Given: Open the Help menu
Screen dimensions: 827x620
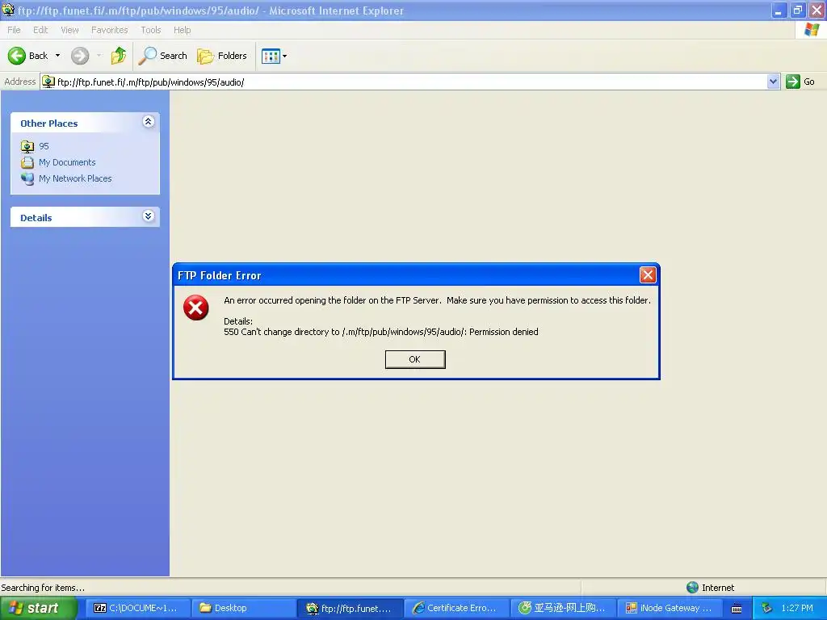Looking at the screenshot, I should (182, 30).
